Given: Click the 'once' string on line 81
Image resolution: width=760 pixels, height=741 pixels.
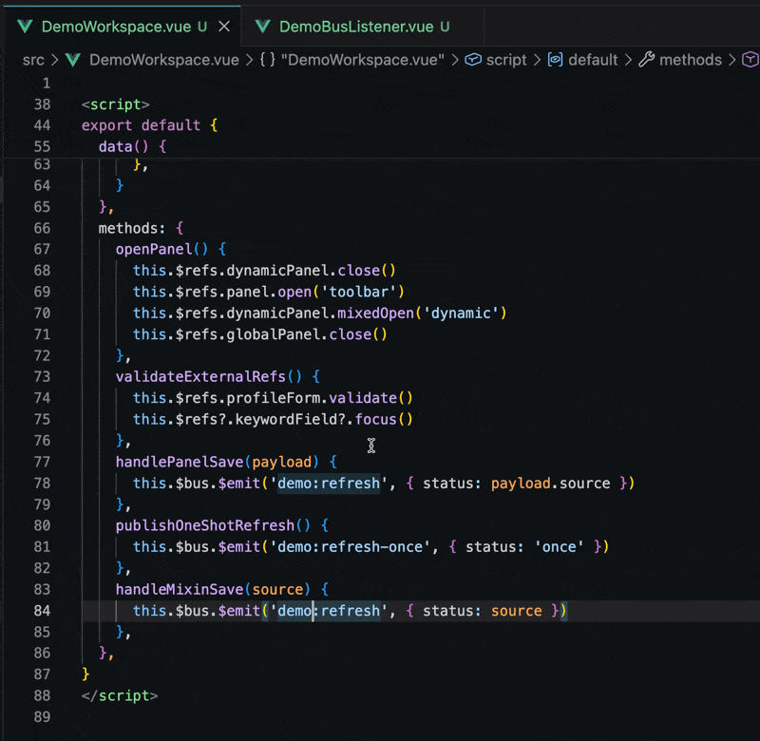Looking at the screenshot, I should point(559,546).
